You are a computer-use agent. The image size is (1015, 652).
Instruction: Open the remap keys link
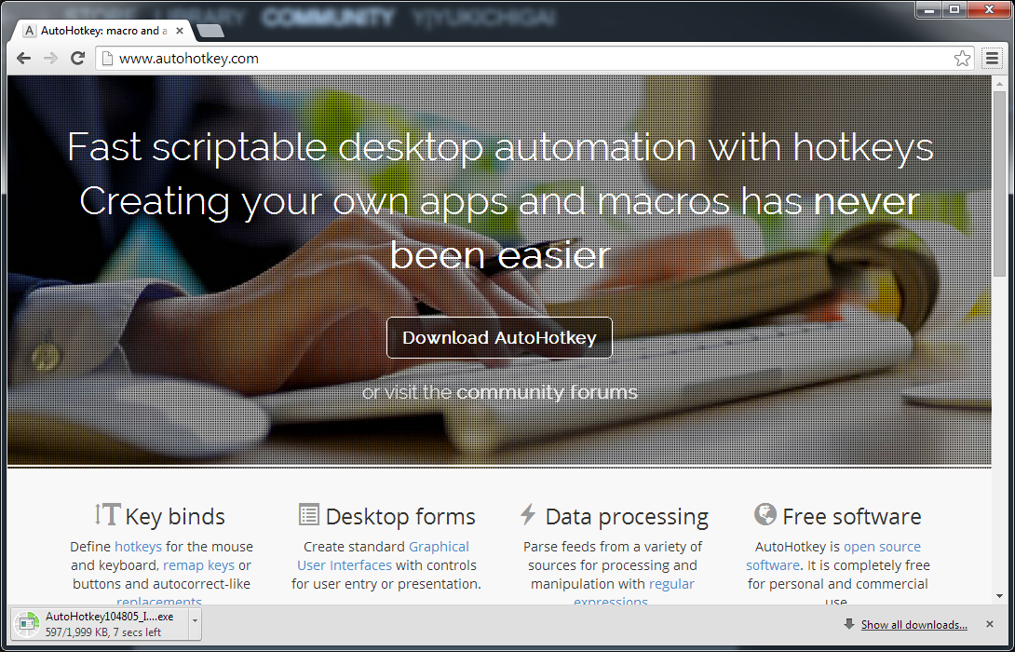pos(198,565)
